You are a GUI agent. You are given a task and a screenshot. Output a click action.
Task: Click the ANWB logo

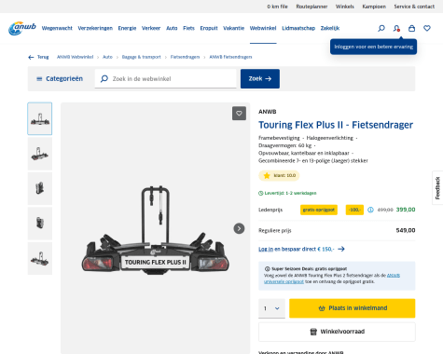point(22,28)
